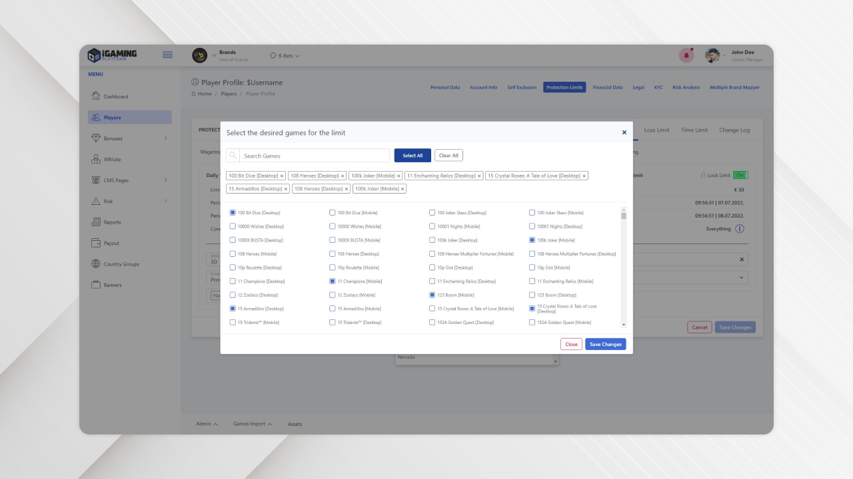Check 10p Slot [Desktop] checkbox
Image resolution: width=853 pixels, height=479 pixels.
tap(432, 267)
